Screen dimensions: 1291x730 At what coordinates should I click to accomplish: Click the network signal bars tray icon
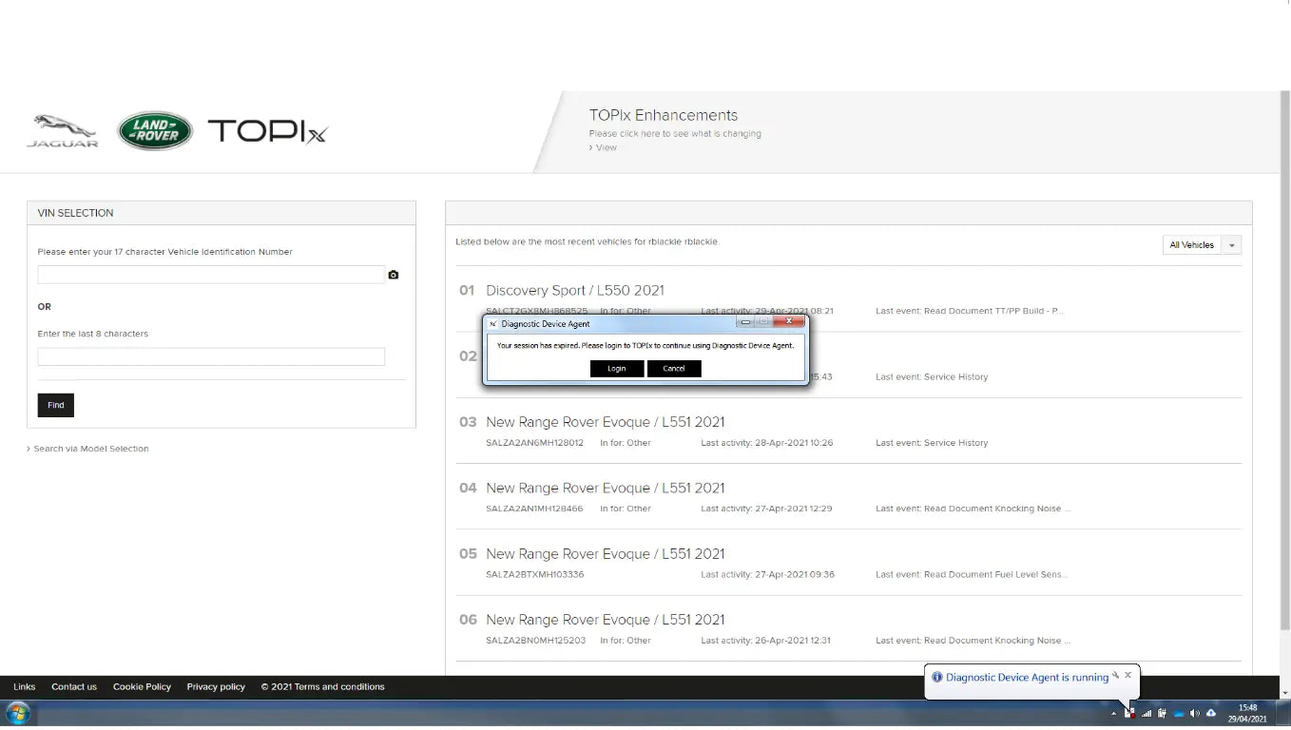(1146, 714)
